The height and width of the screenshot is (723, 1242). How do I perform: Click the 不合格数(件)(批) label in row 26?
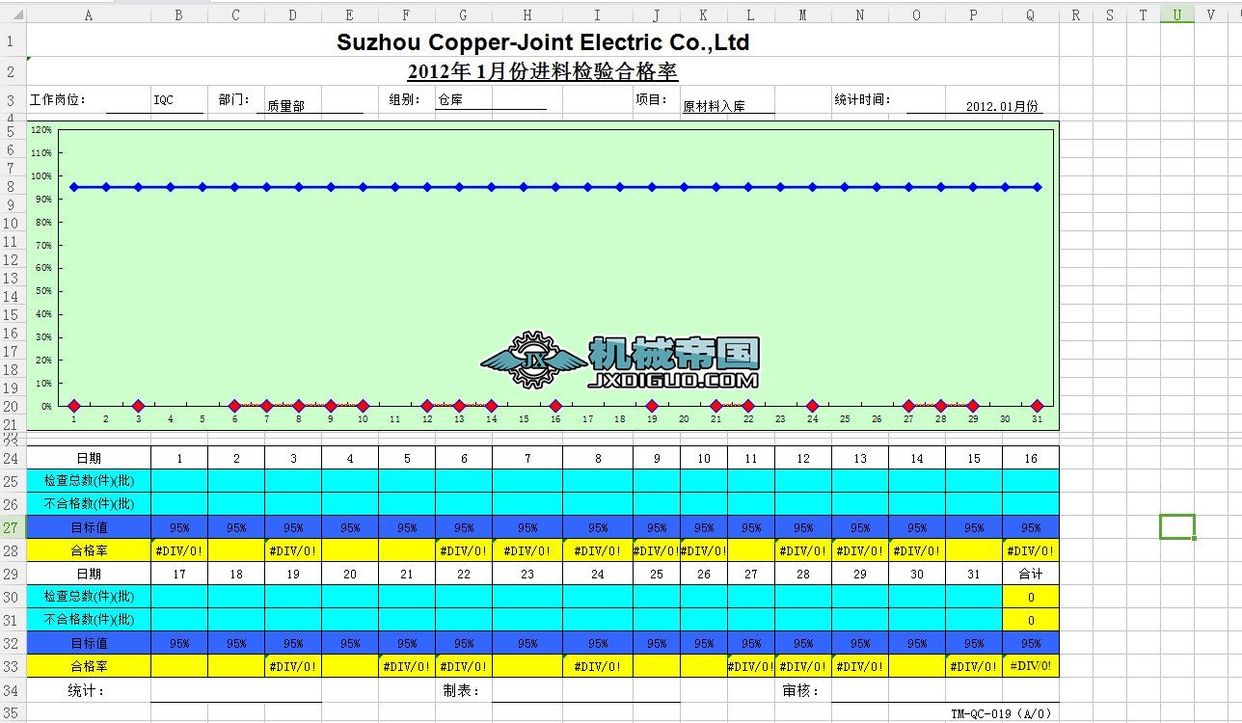89,503
